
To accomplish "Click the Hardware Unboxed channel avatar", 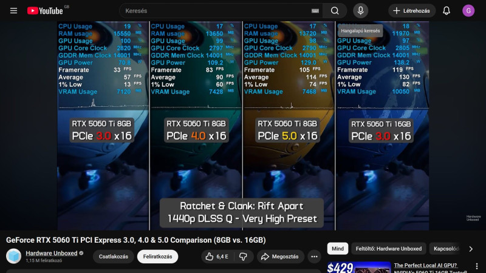I will click(13, 256).
